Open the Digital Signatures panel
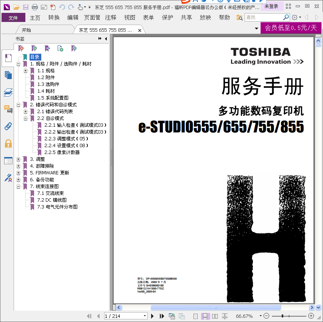The width and height of the screenshot is (323, 322). [8, 178]
